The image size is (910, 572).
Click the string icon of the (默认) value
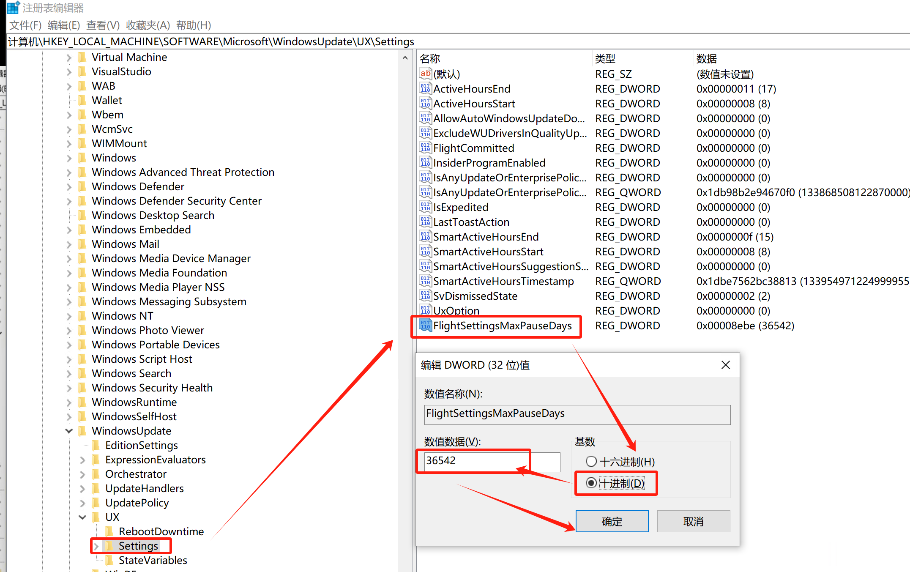[425, 74]
